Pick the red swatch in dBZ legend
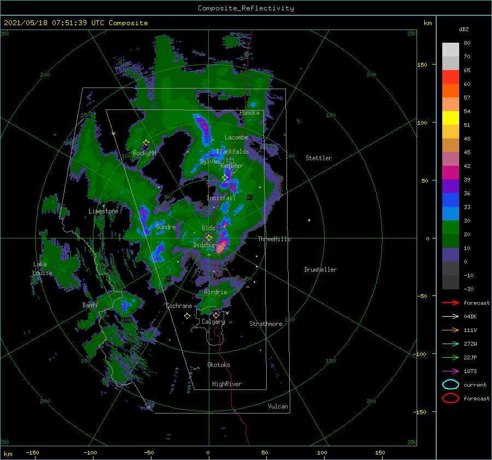 (x=450, y=77)
